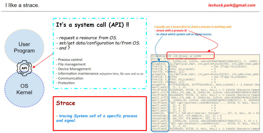This screenshot has width=263, height=133.
Task: Click the red 'Strace' heading
Action: [x=66, y=103]
